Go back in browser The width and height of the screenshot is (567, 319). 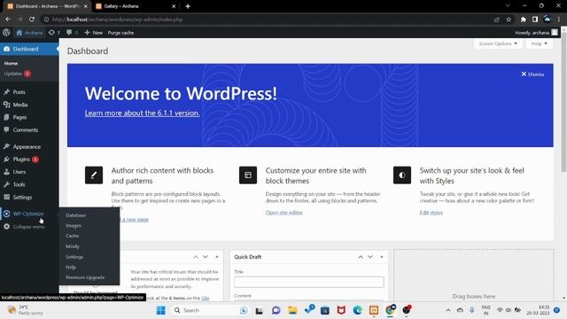tap(8, 19)
